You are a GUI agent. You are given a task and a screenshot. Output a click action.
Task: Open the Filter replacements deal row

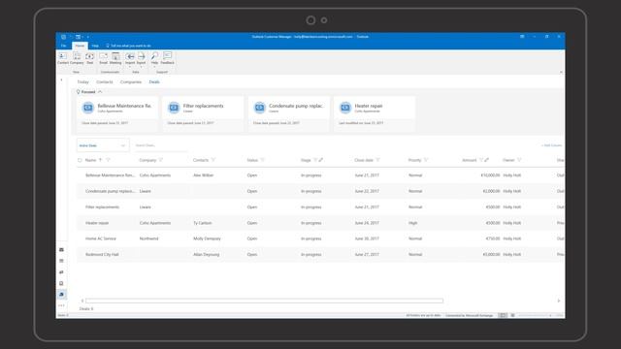[320, 206]
